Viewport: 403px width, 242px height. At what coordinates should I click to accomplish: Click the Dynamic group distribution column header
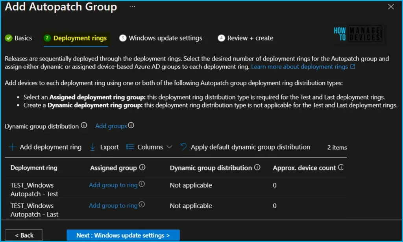coord(211,168)
